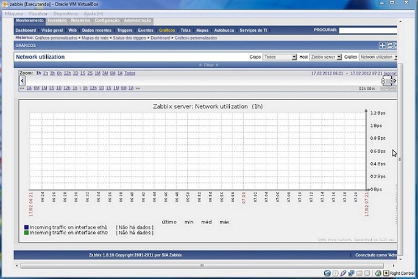Expand the Filtrar bar
This screenshot has height=279, width=418.
coord(209,65)
